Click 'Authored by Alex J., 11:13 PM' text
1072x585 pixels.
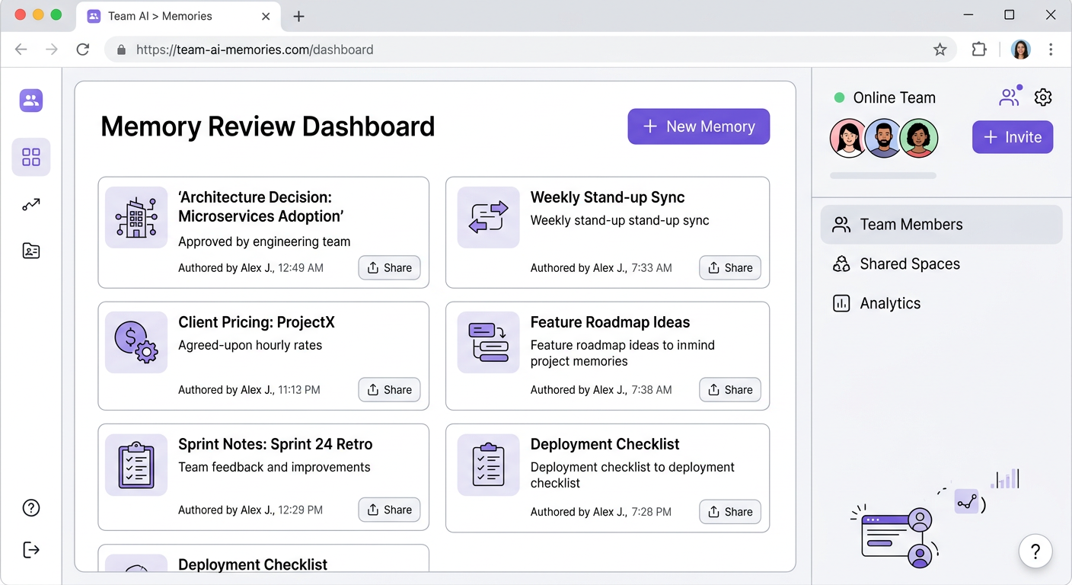(x=249, y=389)
